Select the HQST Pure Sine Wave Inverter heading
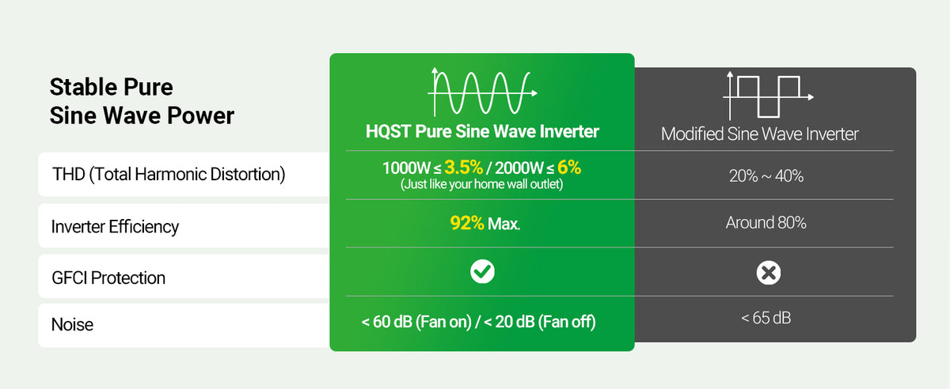The height and width of the screenshot is (389, 950). click(x=482, y=131)
